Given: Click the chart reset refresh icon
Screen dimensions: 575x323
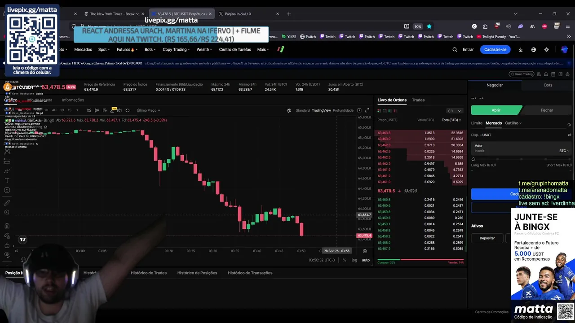Looking at the screenshot, I should 128,110.
